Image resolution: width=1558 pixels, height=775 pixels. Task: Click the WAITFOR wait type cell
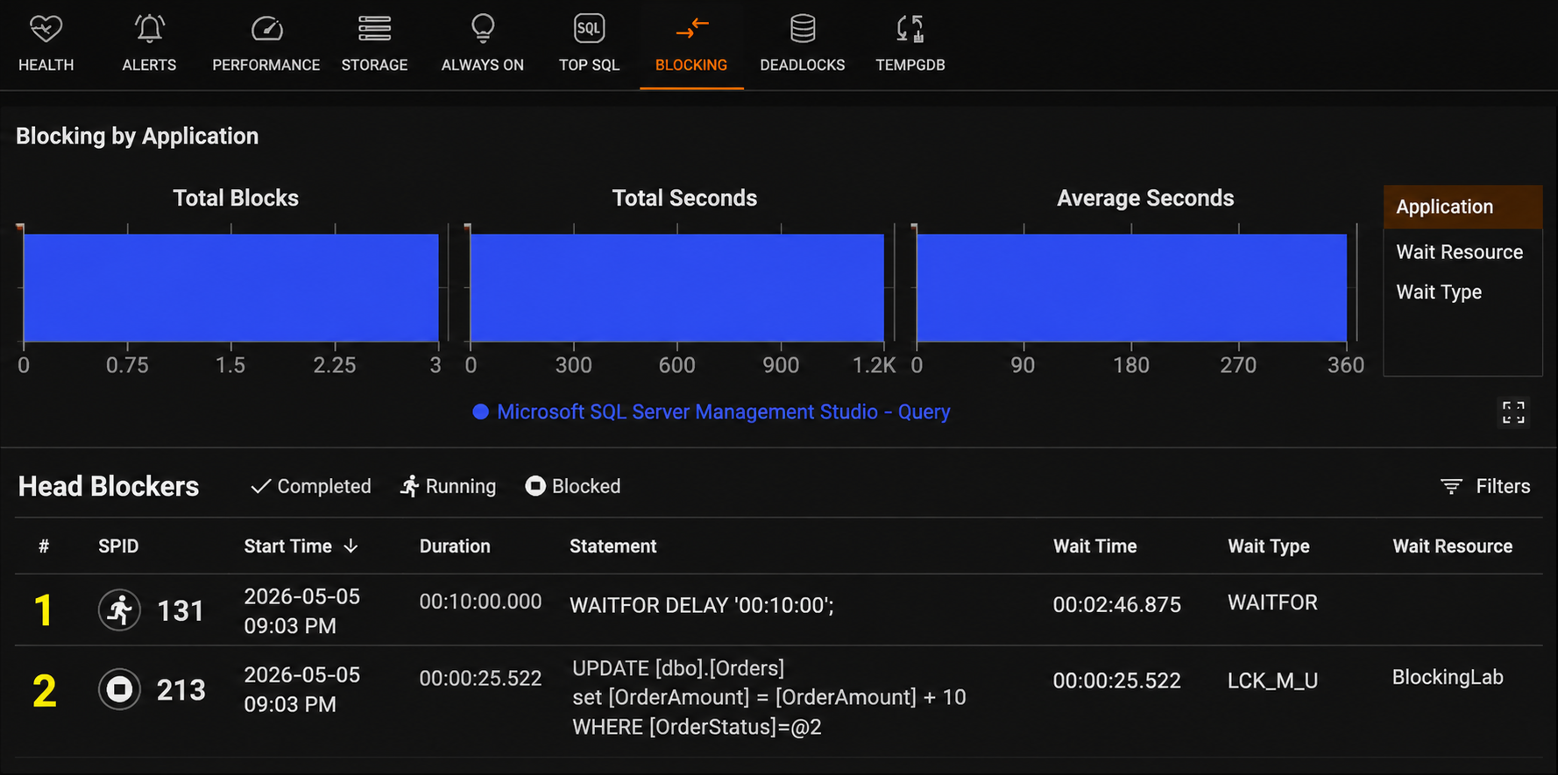pos(1272,602)
